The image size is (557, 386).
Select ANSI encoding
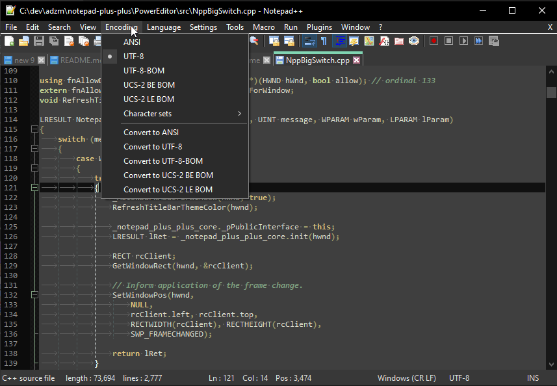point(132,42)
